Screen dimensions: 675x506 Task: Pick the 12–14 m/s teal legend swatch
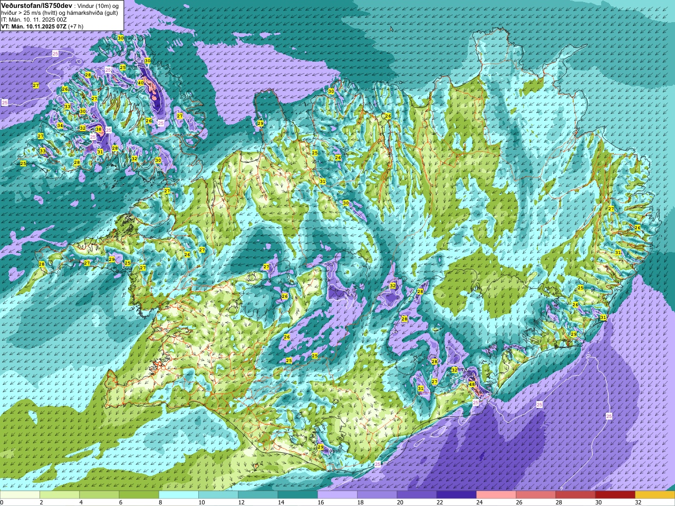(258, 495)
